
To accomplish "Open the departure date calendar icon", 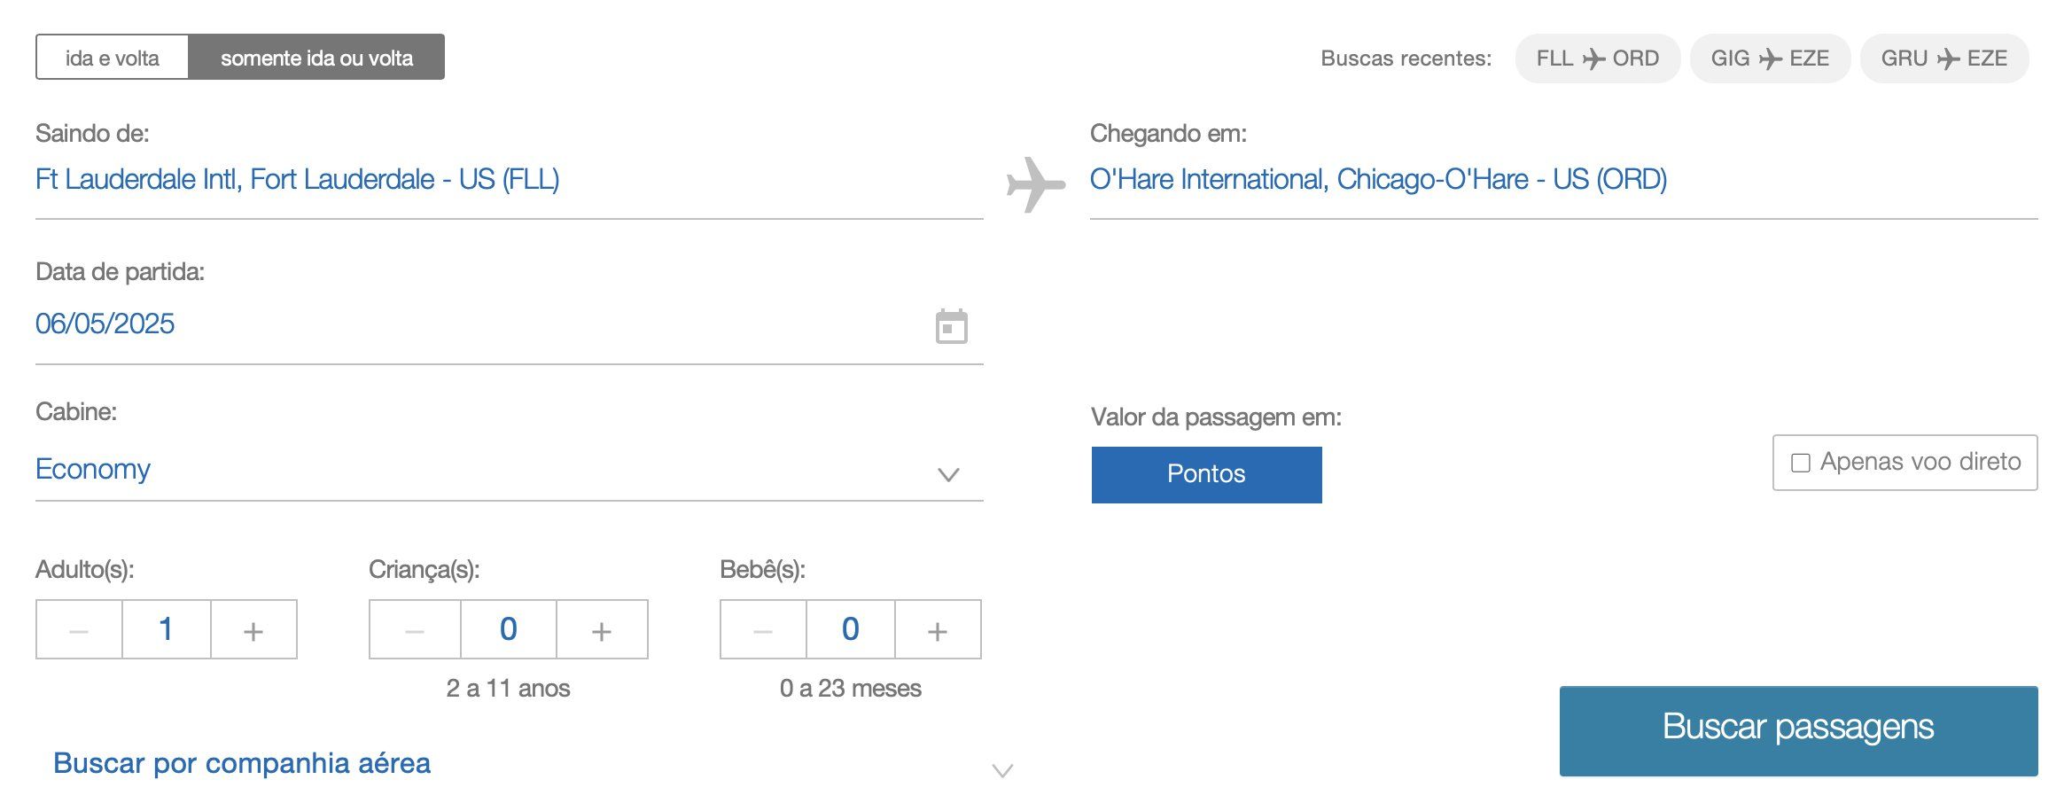I will click(951, 326).
